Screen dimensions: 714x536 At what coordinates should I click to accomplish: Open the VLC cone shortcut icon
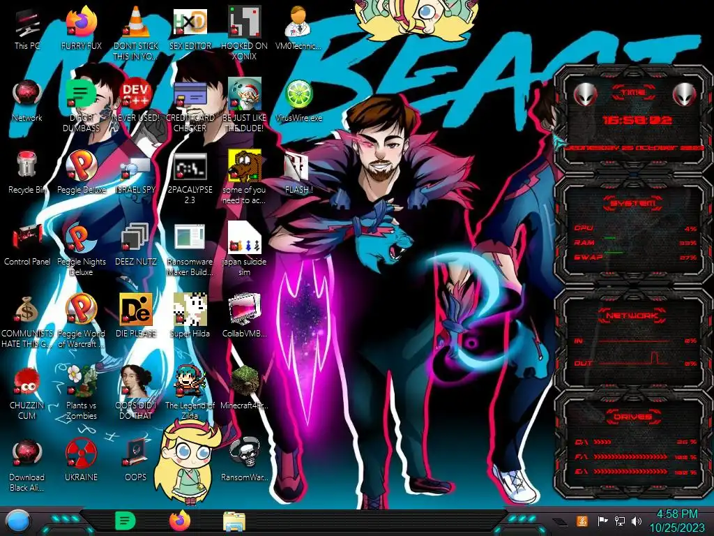click(136, 33)
